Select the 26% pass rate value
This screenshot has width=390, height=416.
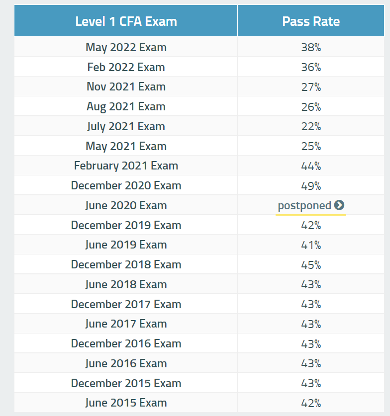pos(311,107)
